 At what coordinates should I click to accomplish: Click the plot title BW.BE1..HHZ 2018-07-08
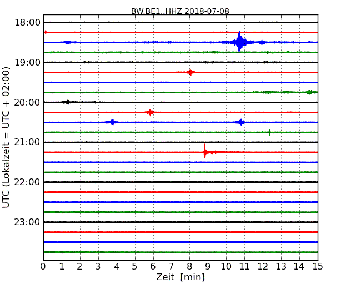pos(180,11)
